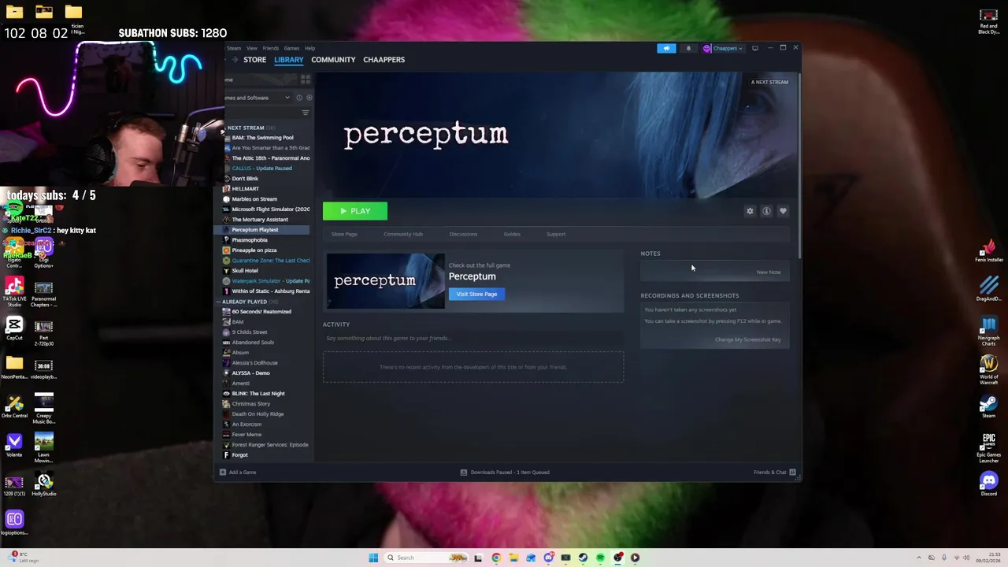Open Epic Games Launcher desktop shortcut
Image resolution: width=1008 pixels, height=567 pixels.
[988, 448]
